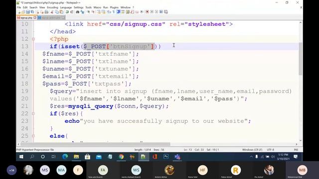Close the signup.php tab
319x179 pixels.
35,18
